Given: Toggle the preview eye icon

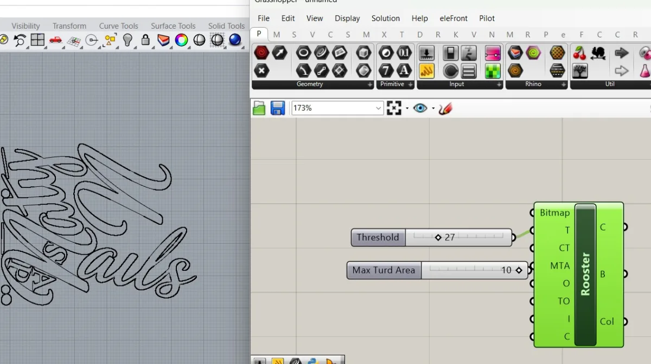Looking at the screenshot, I should pos(420,108).
